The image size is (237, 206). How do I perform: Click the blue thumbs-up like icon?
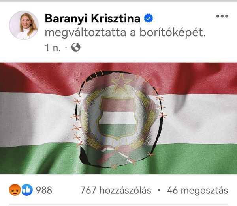coord(27,190)
